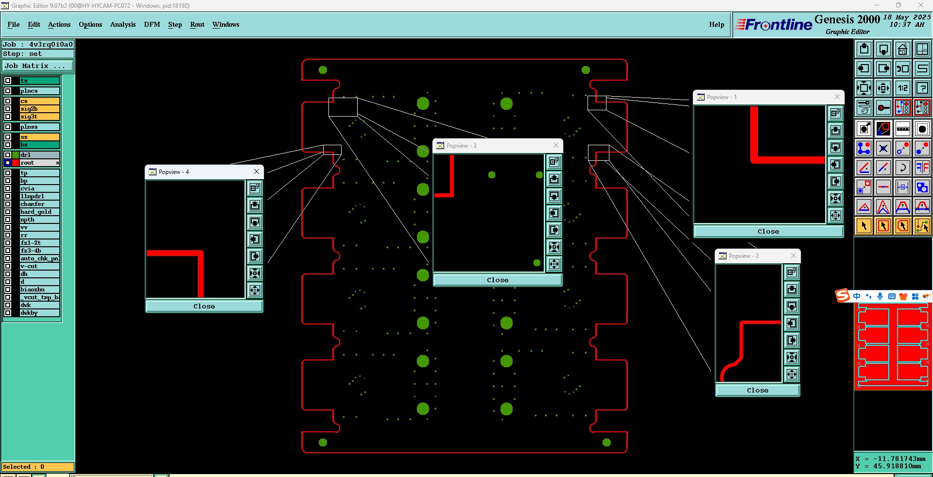Screen dimensions: 933x477
Task: Open the Edit menu
Action: 34,24
